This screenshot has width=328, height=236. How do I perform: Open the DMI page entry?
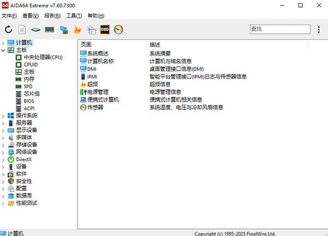[x=92, y=69]
